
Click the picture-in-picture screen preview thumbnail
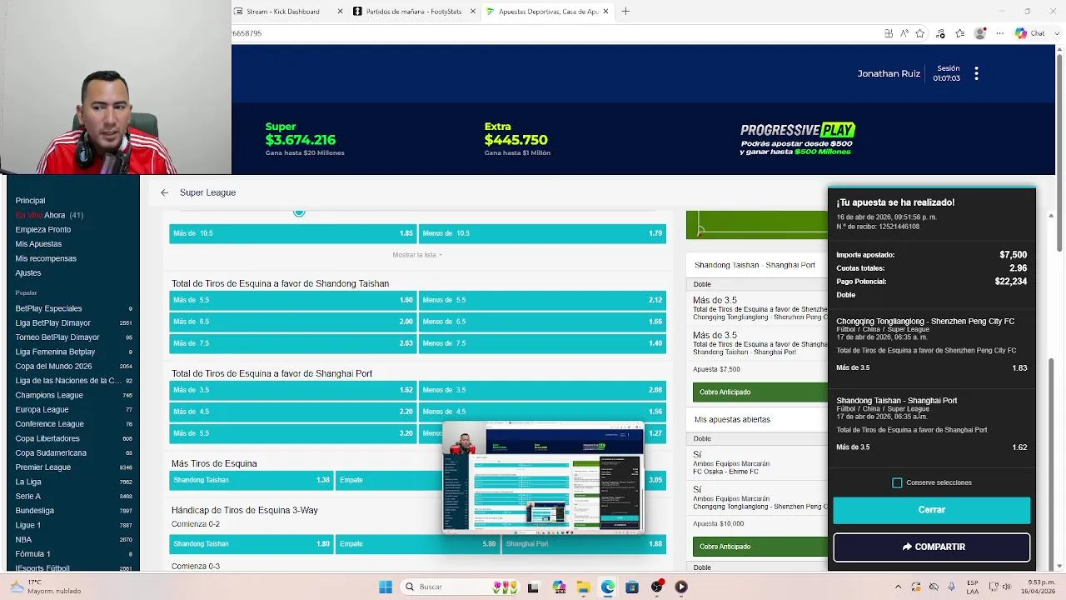point(543,477)
